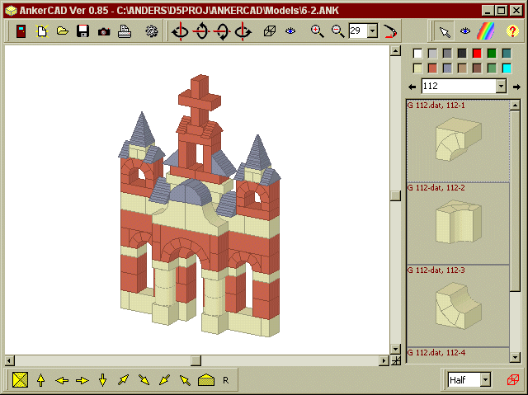The height and width of the screenshot is (395, 528).
Task: Click the red door exit icon
Action: click(x=21, y=31)
